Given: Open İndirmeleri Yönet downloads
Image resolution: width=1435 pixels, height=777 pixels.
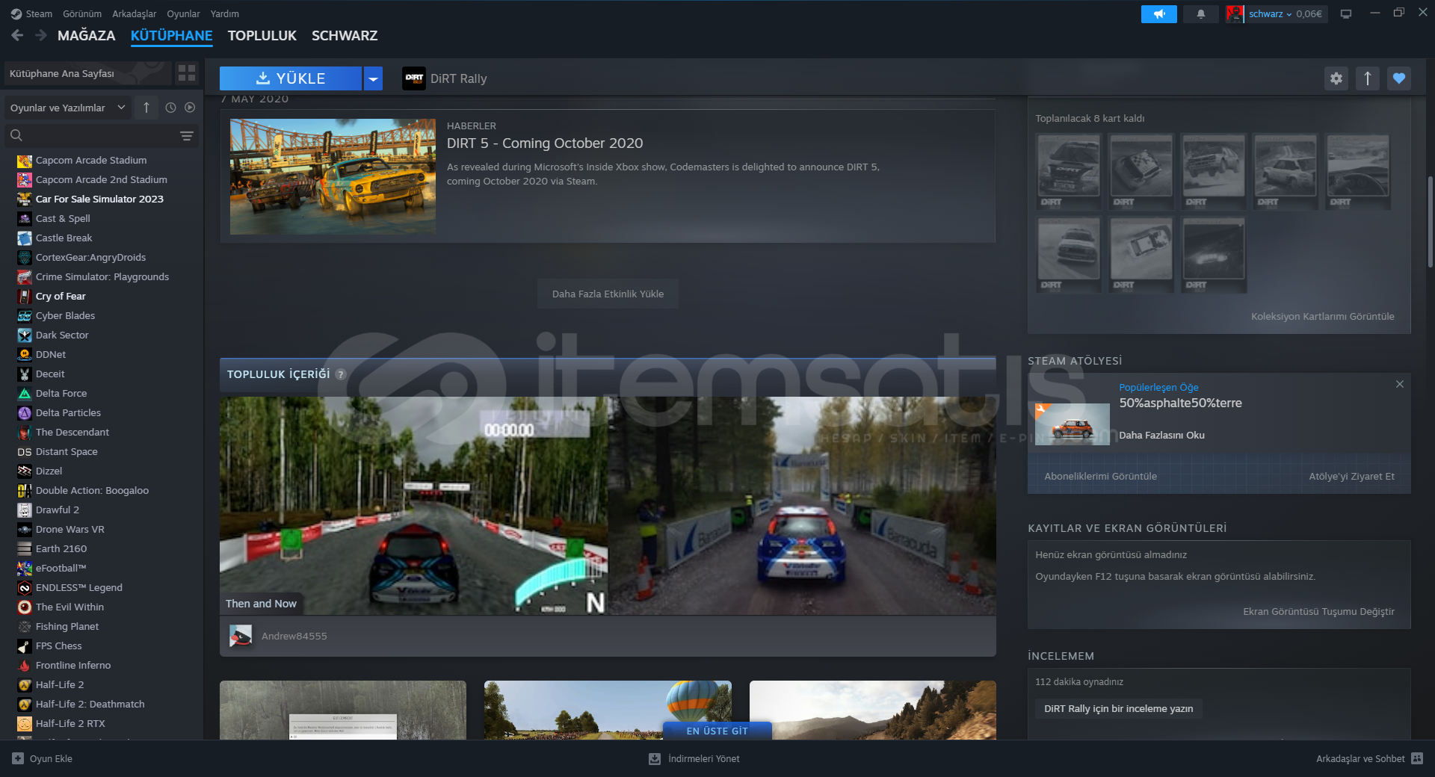Looking at the screenshot, I should click(x=694, y=758).
